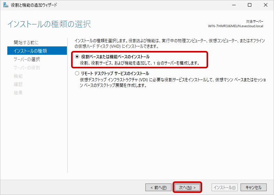Click the 機能 step in the sidebar
The height and width of the screenshot is (195, 274).
coord(18,76)
